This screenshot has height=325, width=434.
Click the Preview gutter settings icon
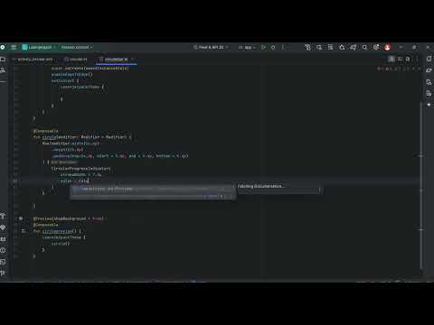[21, 218]
